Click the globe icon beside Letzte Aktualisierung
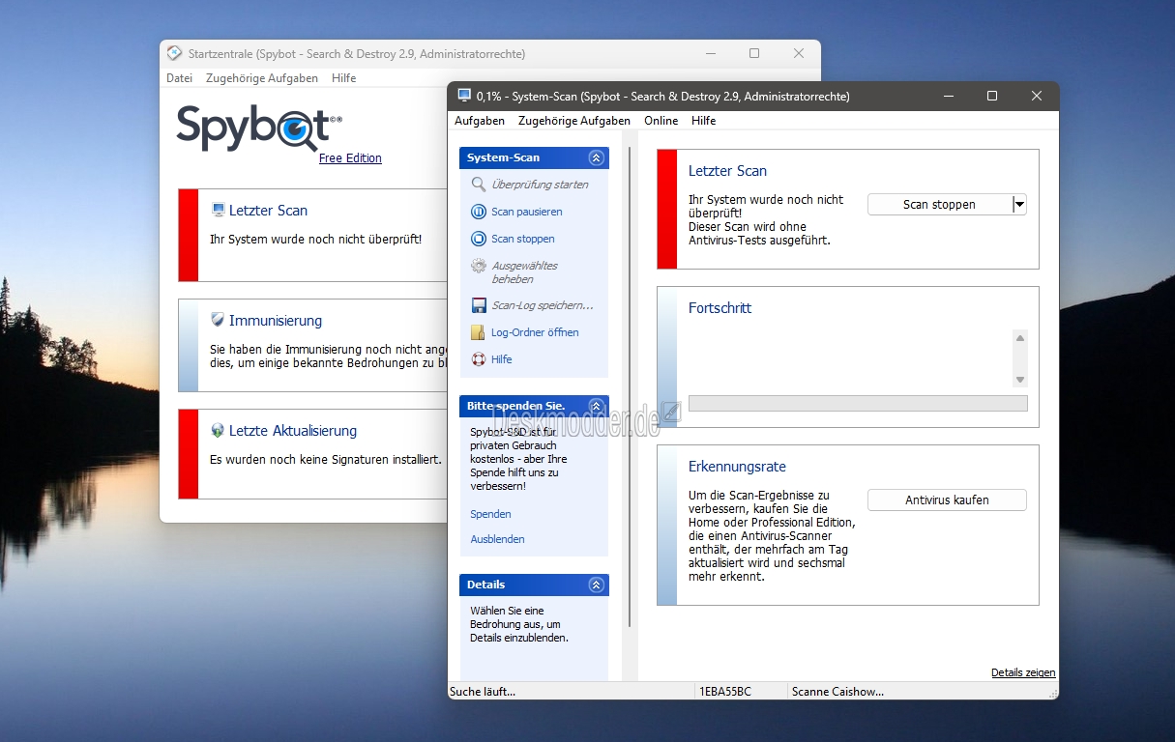Image resolution: width=1175 pixels, height=742 pixels. tap(218, 430)
